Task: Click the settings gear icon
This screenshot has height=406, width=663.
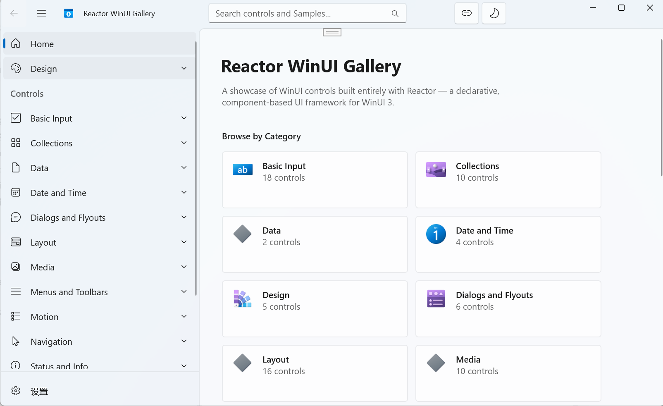Action: coord(16,391)
